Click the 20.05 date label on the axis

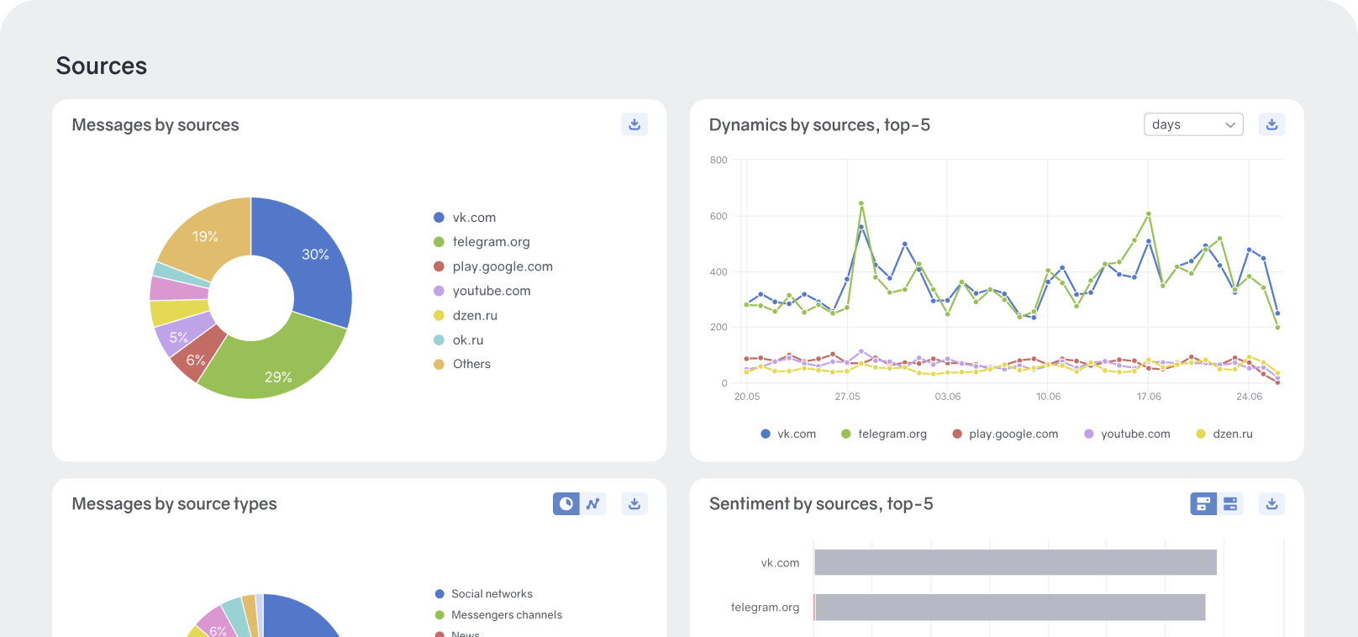point(747,397)
